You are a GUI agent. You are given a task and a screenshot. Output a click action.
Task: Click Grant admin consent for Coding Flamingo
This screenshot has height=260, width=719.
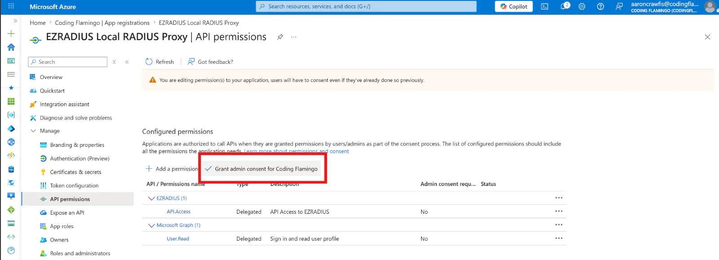click(x=261, y=169)
